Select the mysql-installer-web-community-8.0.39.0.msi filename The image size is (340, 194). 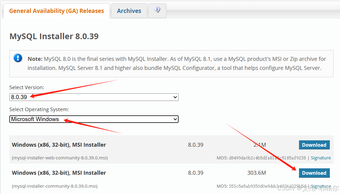pos(60,158)
